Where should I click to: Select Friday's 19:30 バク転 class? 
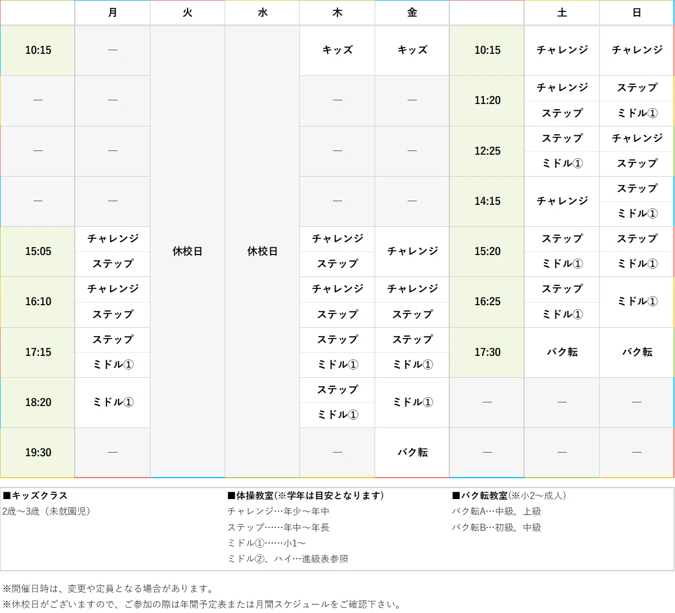[x=412, y=453]
